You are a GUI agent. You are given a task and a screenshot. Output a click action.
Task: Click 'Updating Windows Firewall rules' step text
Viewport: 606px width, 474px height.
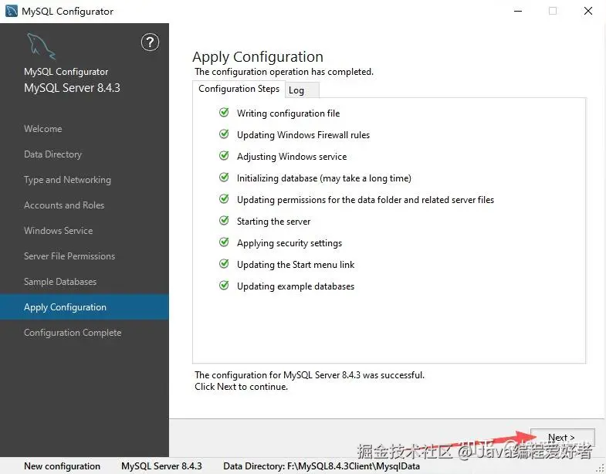click(303, 135)
